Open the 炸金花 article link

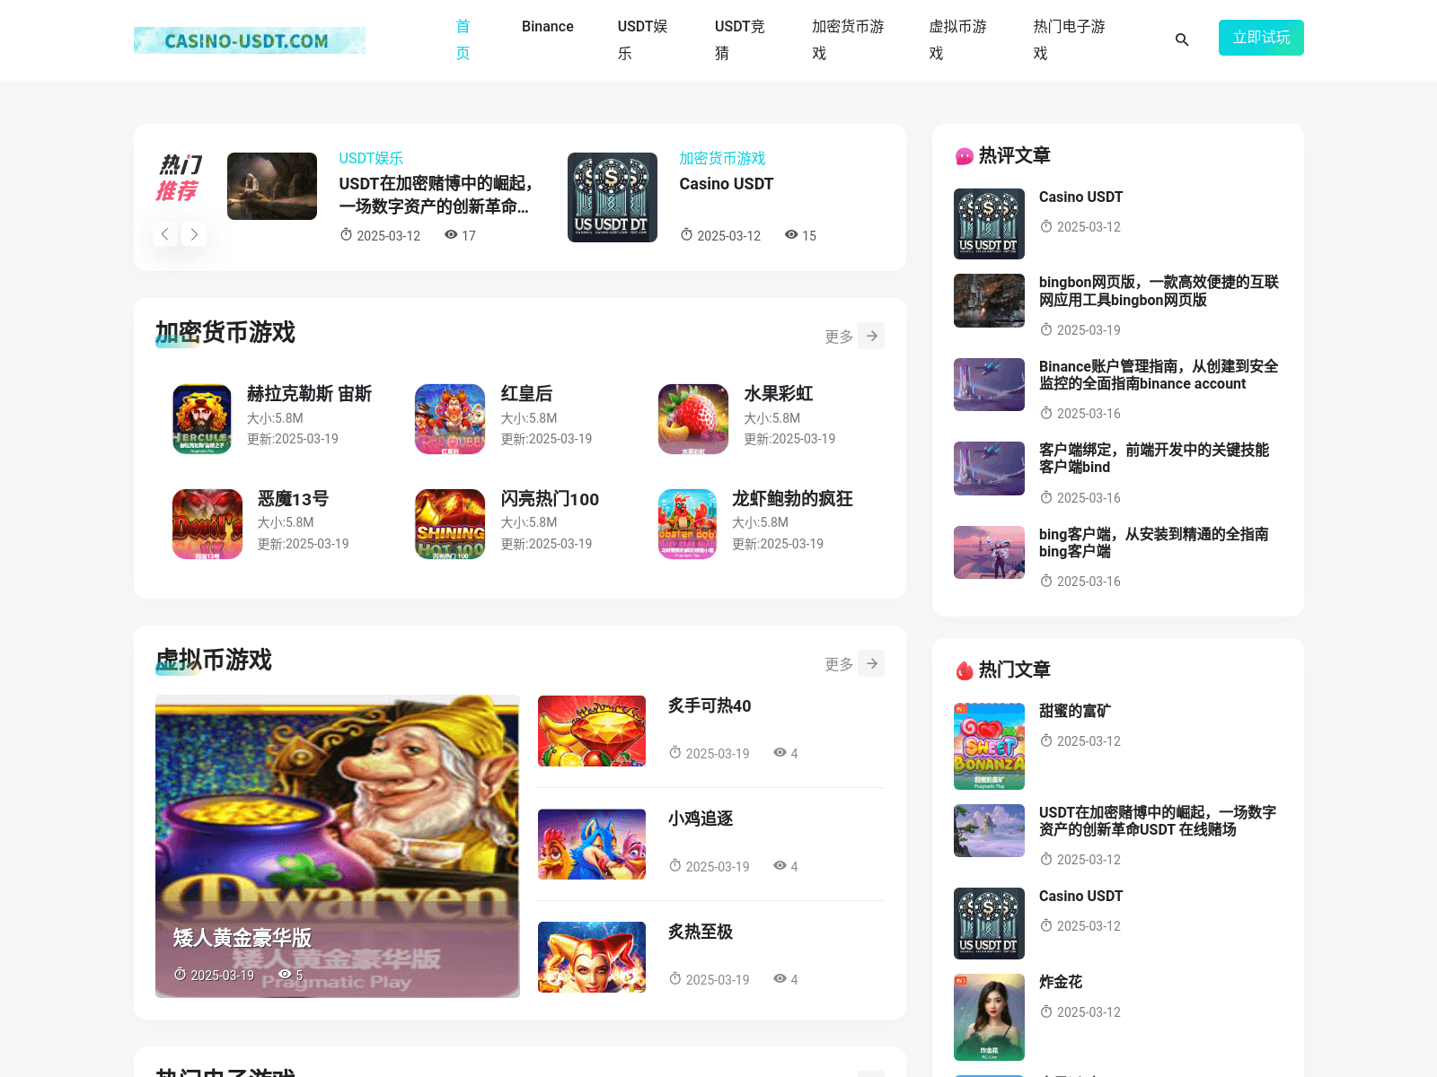(x=1060, y=982)
